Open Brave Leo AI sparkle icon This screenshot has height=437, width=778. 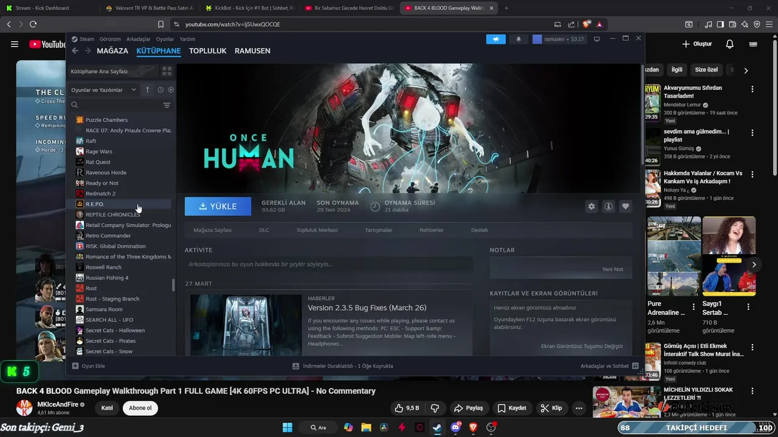pos(745,24)
